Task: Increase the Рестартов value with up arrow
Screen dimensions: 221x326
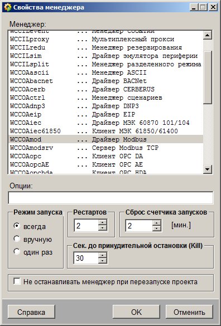Action: coord(102,223)
